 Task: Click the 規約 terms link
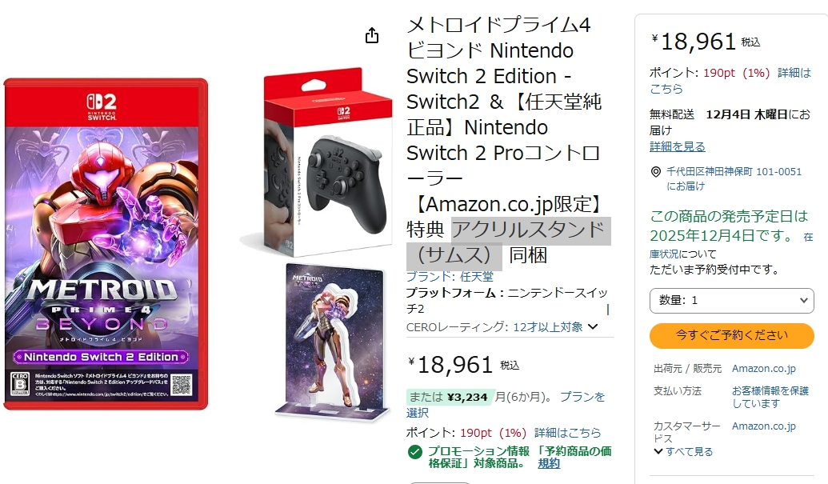pos(549,463)
